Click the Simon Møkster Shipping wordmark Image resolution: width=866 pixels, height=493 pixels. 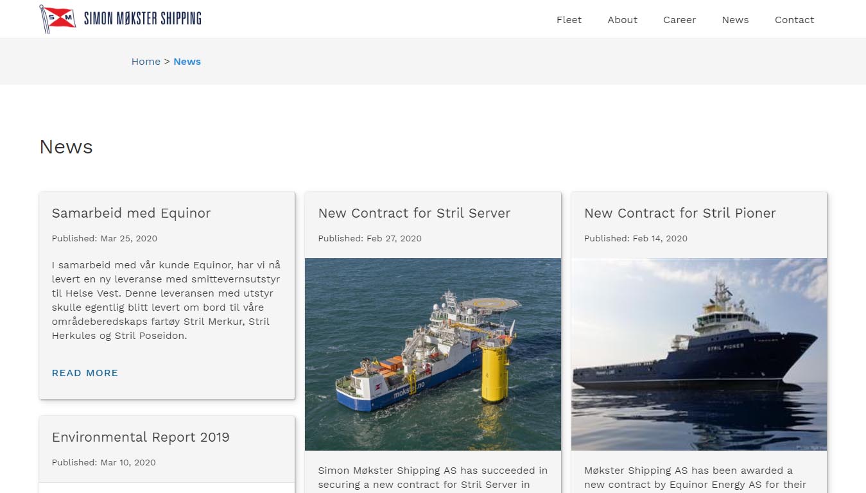(142, 19)
